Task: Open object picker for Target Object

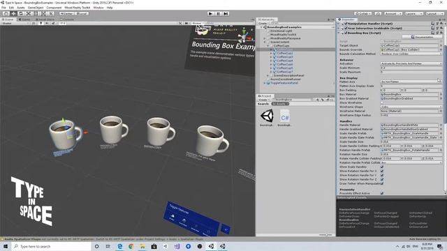Action: point(441,45)
